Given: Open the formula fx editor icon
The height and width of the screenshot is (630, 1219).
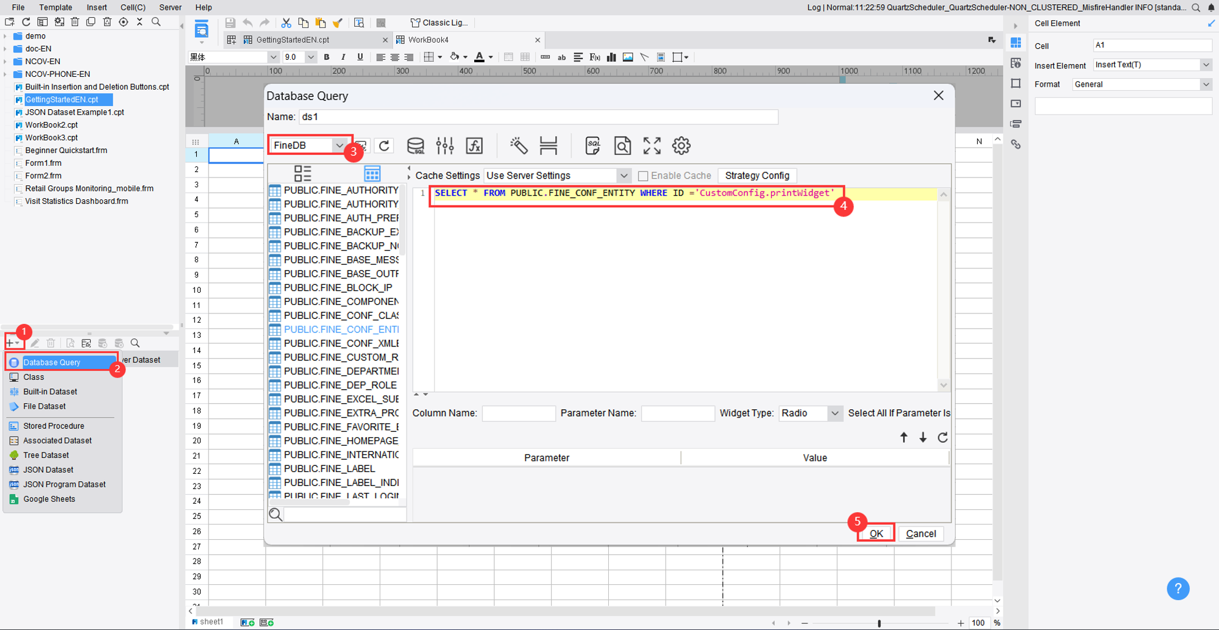Looking at the screenshot, I should tap(475, 146).
